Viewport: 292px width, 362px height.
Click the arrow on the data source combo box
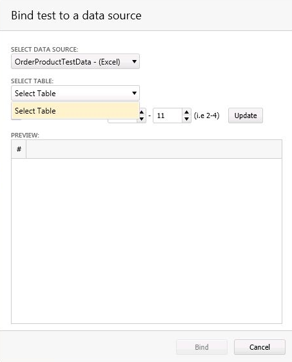[134, 61]
